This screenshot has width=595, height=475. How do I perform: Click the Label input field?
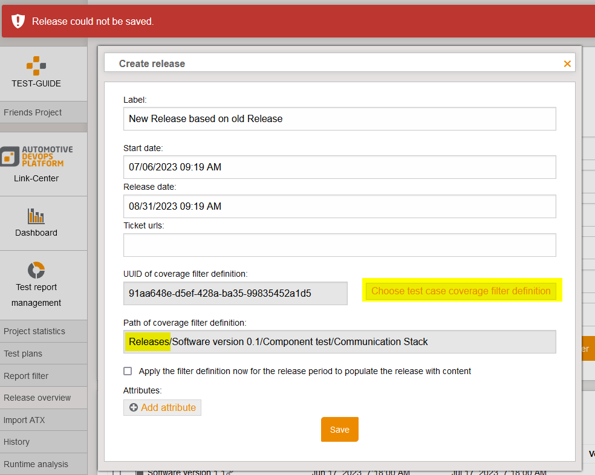tap(339, 119)
